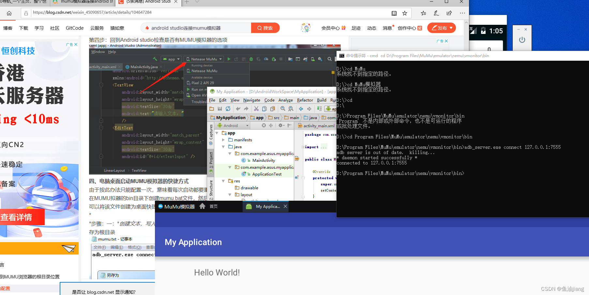Click the browser address bar

209,12
